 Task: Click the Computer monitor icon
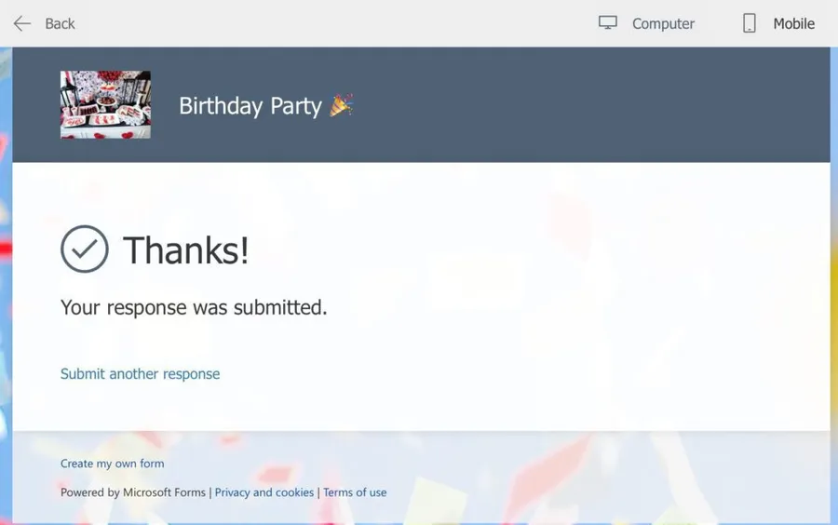608,23
